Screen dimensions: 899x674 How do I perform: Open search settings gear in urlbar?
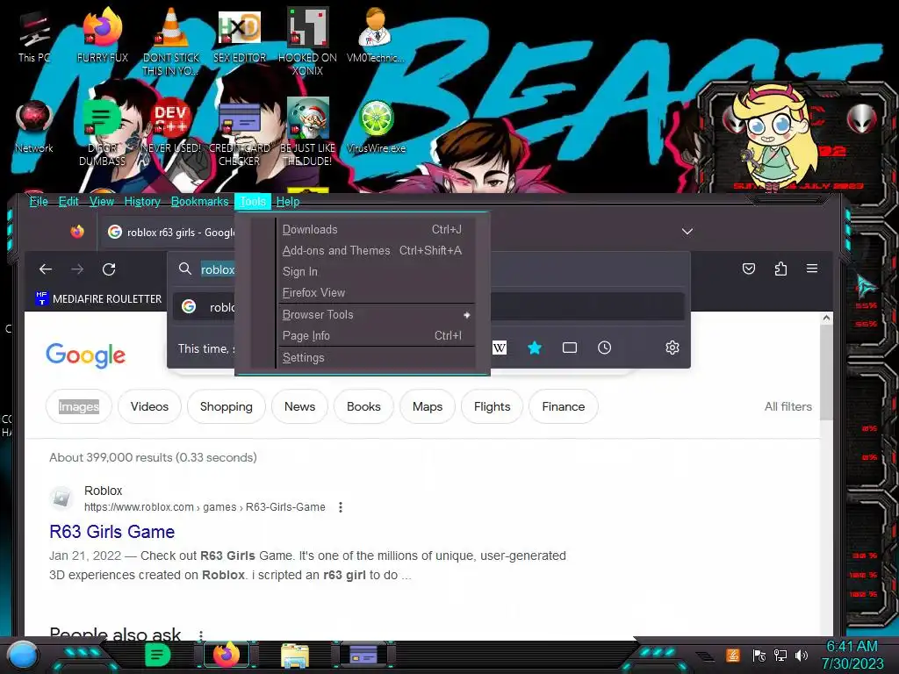[672, 348]
